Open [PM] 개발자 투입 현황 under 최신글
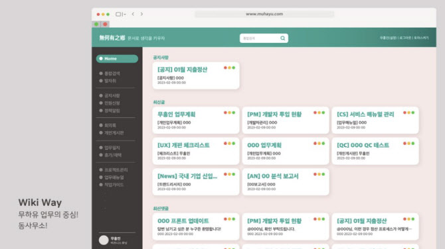 (286, 121)
